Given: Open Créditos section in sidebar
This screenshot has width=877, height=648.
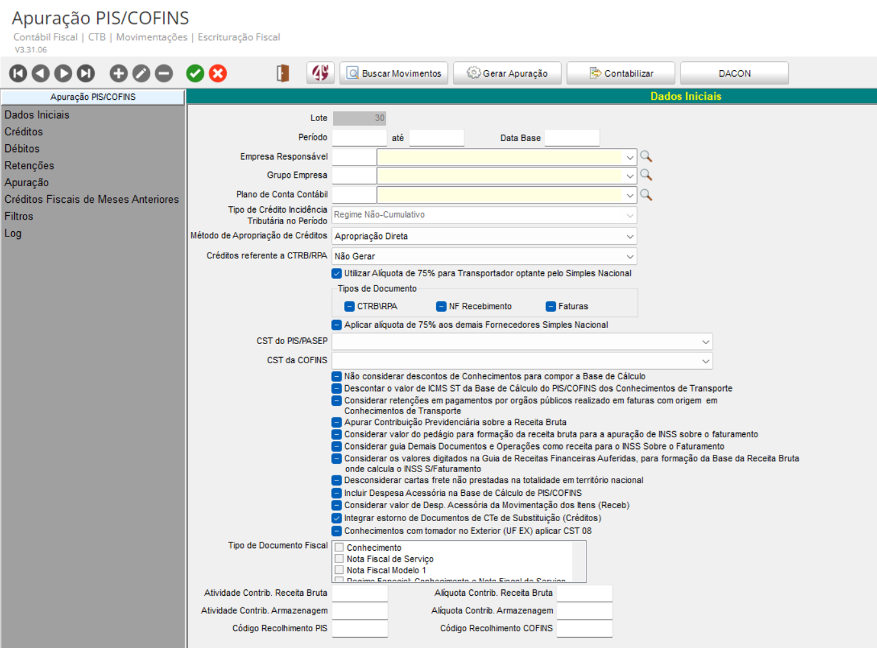Looking at the screenshot, I should [24, 131].
